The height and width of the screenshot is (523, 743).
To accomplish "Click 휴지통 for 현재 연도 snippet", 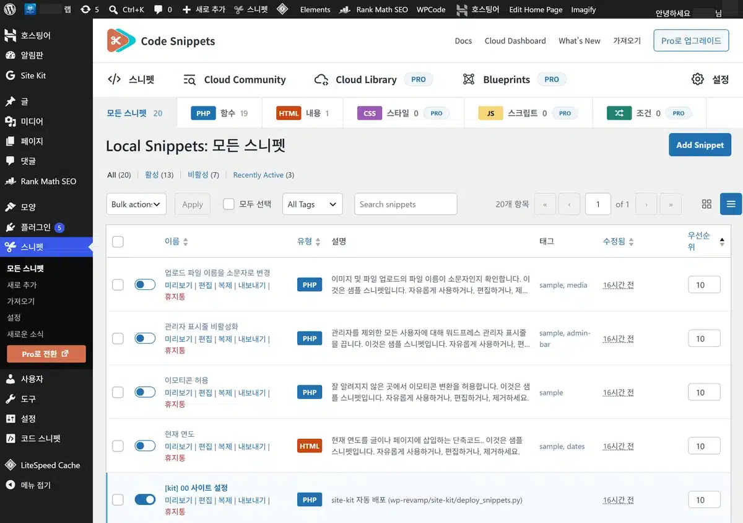I will pos(175,458).
